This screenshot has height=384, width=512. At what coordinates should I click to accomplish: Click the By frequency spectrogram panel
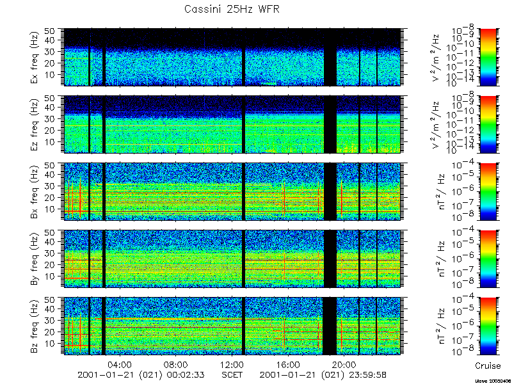tap(232, 259)
